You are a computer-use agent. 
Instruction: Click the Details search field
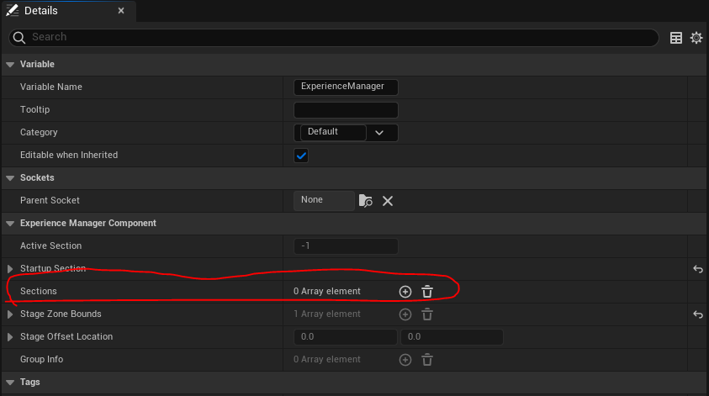[x=336, y=38]
